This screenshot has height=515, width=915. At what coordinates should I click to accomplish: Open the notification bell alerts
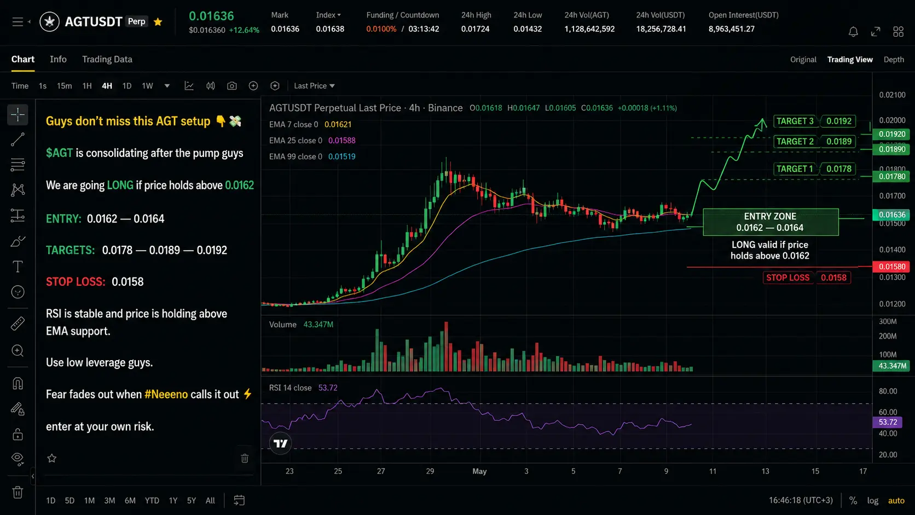coord(853,32)
